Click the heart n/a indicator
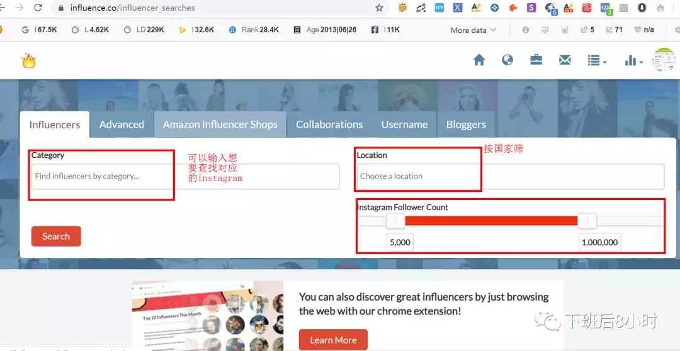 644,30
